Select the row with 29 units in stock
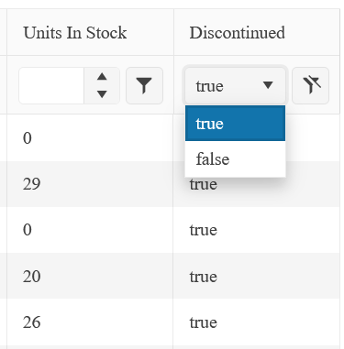The height and width of the screenshot is (349, 344). (x=170, y=184)
